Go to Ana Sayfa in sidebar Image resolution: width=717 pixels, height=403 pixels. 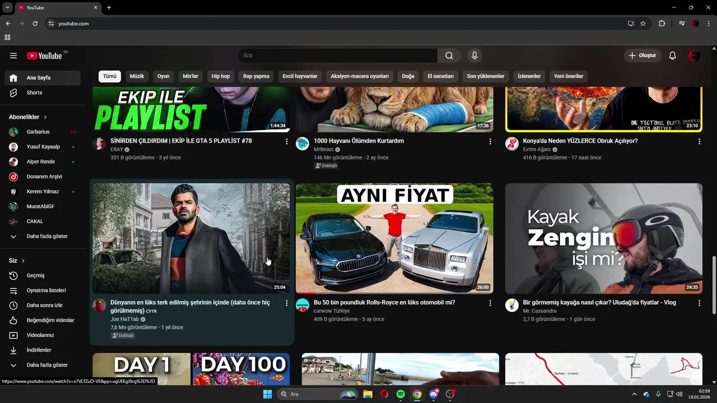43,78
